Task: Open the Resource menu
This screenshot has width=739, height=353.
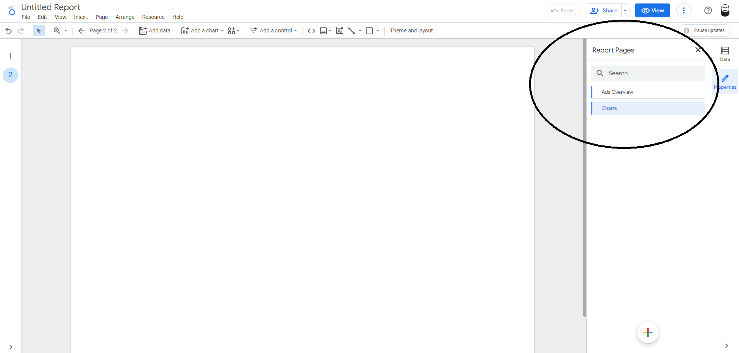Action: click(153, 17)
